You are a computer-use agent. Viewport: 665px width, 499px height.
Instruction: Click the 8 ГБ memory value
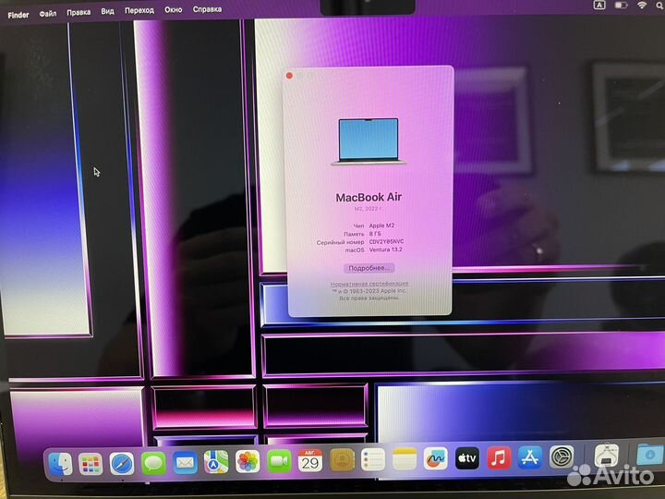375,234
